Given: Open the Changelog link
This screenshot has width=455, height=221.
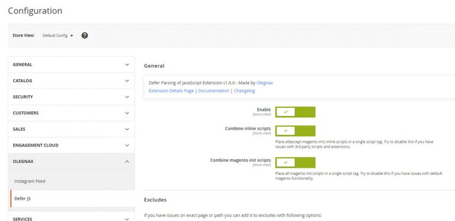Looking at the screenshot, I should (x=244, y=91).
